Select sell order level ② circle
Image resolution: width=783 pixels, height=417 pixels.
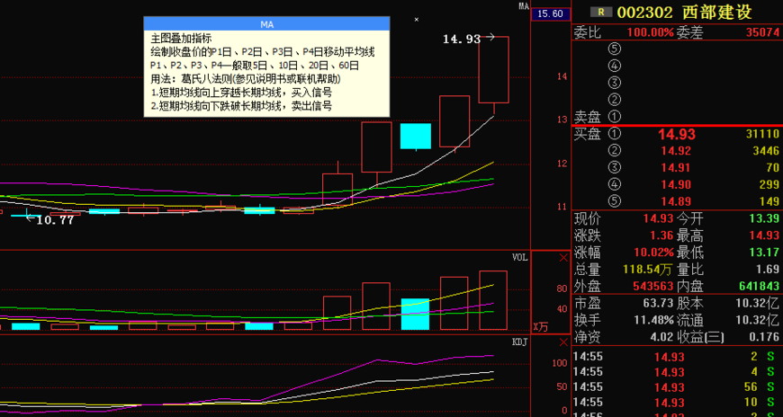coord(615,100)
